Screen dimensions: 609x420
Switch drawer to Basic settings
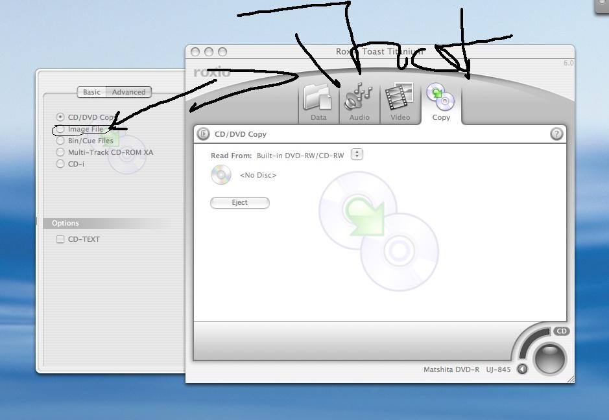click(91, 92)
